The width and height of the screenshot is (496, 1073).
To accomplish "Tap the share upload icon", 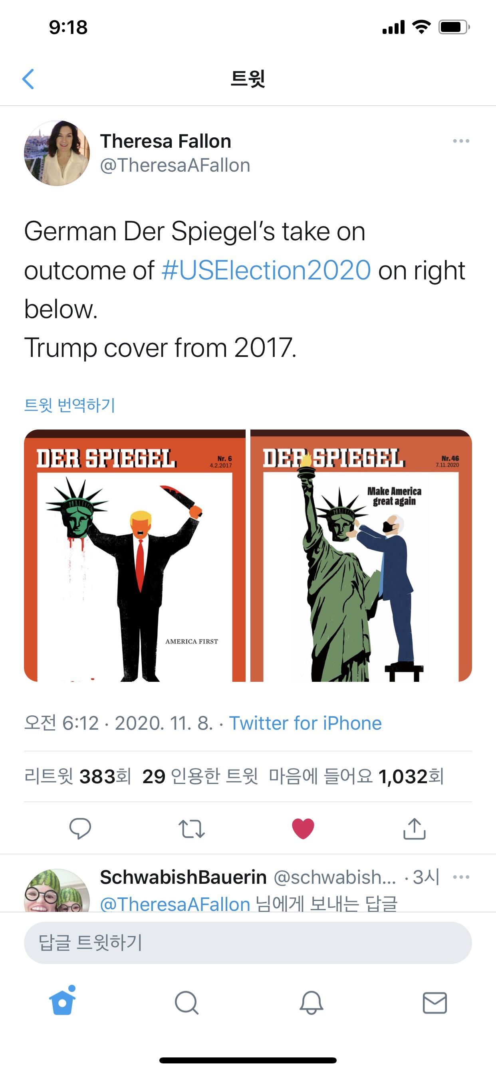I will click(x=414, y=828).
